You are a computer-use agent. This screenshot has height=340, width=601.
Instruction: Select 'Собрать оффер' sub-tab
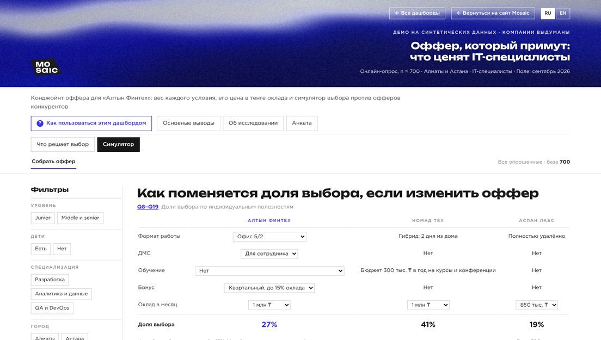tap(53, 162)
